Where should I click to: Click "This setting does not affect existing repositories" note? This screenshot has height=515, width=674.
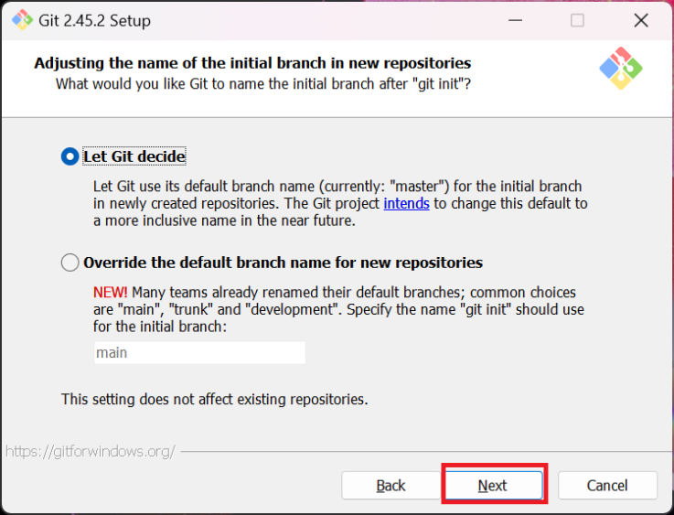point(215,400)
